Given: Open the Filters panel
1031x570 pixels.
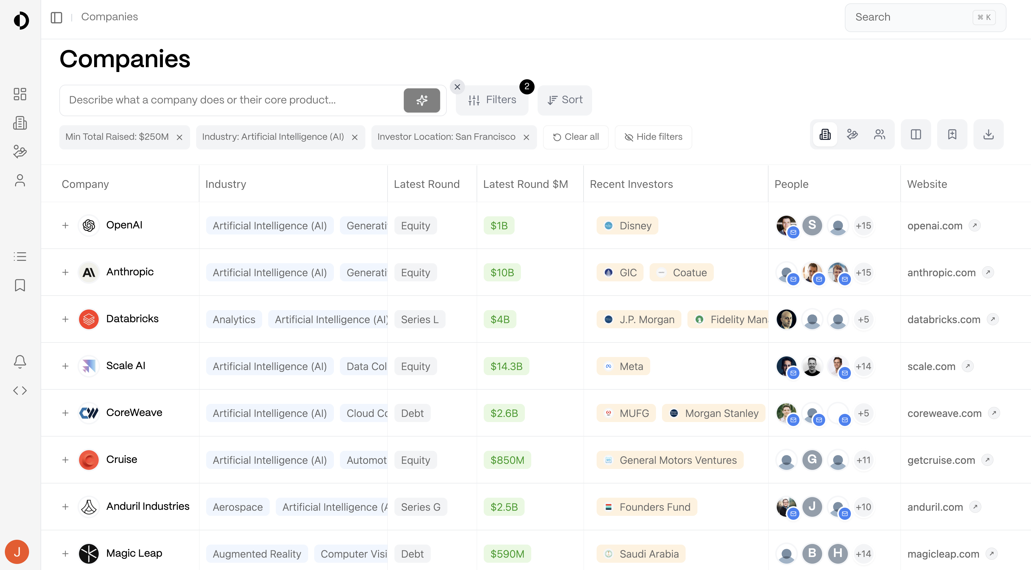Looking at the screenshot, I should (x=492, y=100).
